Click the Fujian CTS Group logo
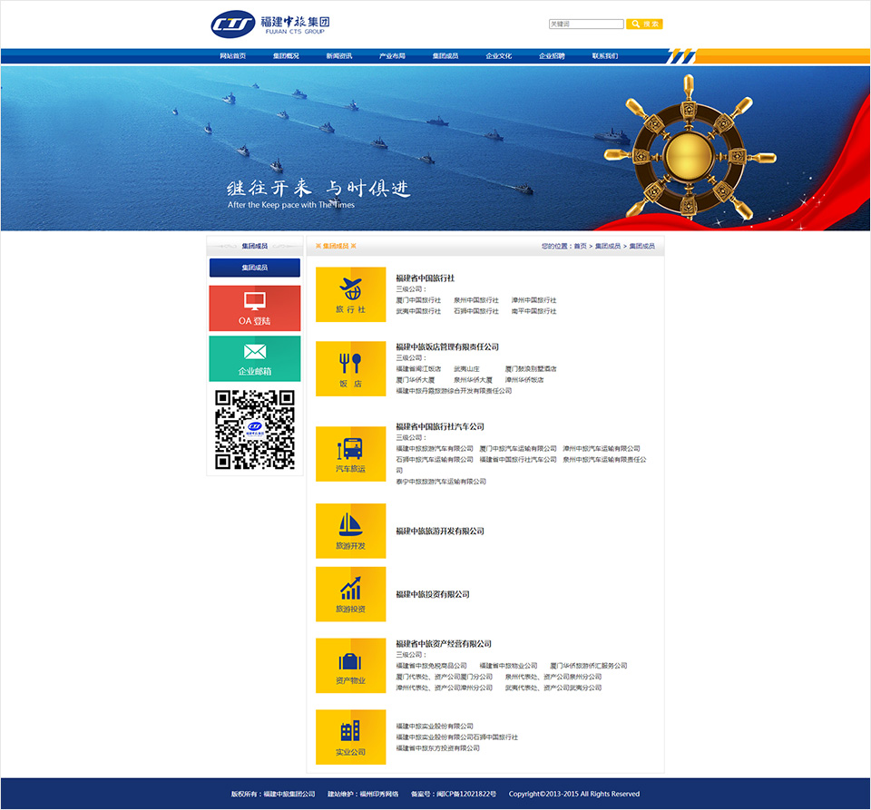The image size is (871, 810). [269, 24]
